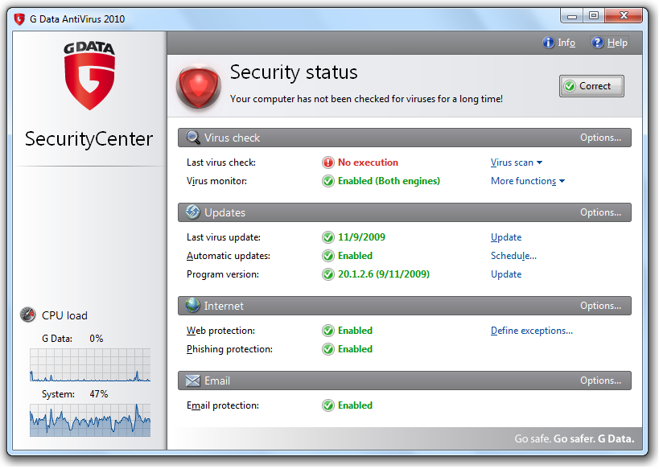The image size is (659, 469).
Task: Click the Virus check magnifier icon
Action: click(193, 138)
